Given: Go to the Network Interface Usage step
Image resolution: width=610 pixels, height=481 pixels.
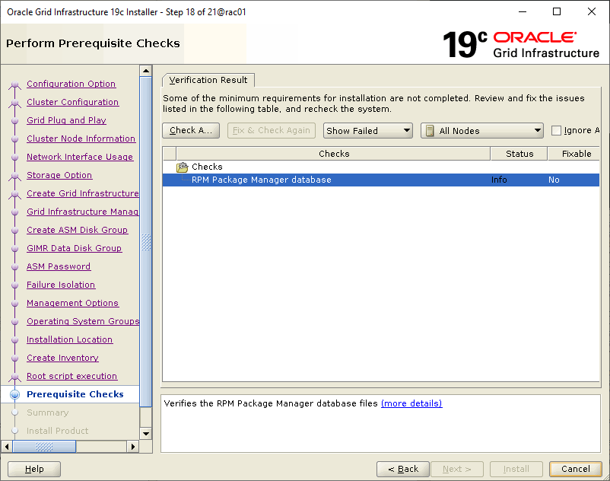Looking at the screenshot, I should [x=80, y=158].
